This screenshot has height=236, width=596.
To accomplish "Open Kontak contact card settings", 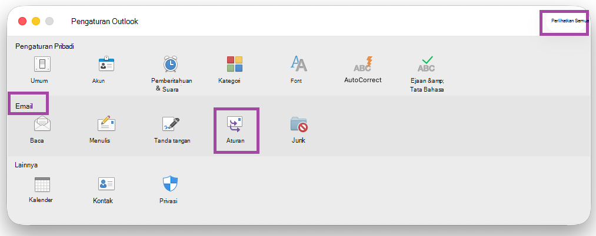I will [x=106, y=184].
